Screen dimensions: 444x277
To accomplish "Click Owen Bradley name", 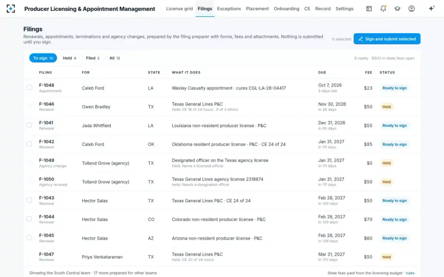I will click(96, 107).
